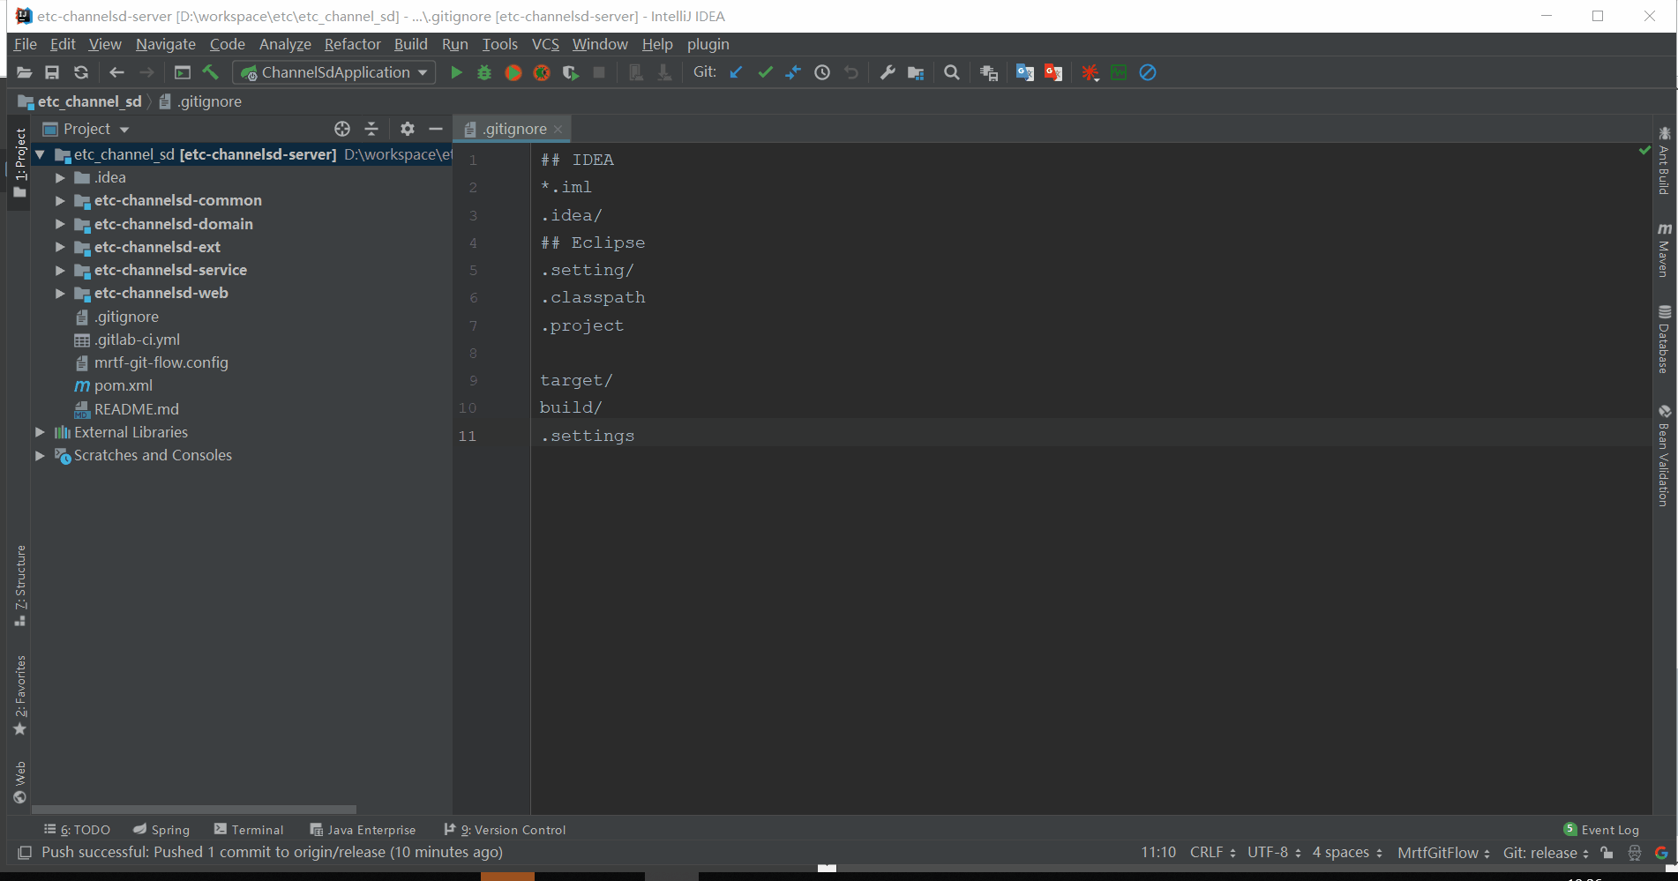
Task: Toggle the Structure tool window sidebar tab
Action: coord(19,585)
